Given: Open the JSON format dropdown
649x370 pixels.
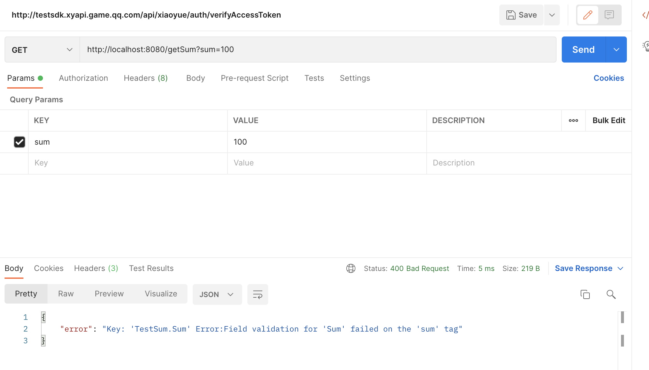Looking at the screenshot, I should tap(217, 294).
